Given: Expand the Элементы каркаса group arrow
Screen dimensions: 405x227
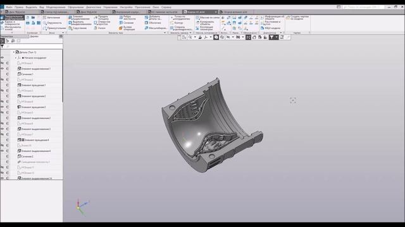Looking at the screenshot, I should click(190, 33).
